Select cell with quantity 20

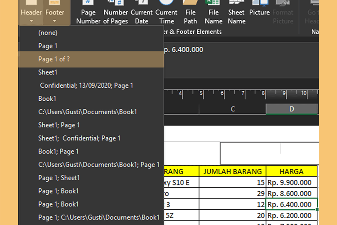pyautogui.click(x=233, y=215)
